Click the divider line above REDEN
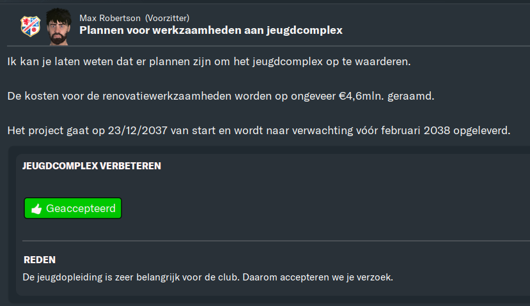This screenshot has height=306, width=530. 276,241
